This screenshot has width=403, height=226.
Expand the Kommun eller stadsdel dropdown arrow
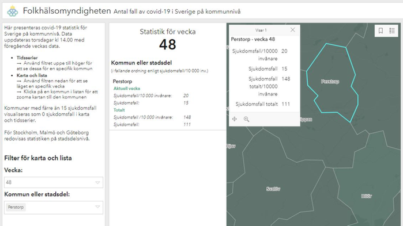pyautogui.click(x=97, y=207)
